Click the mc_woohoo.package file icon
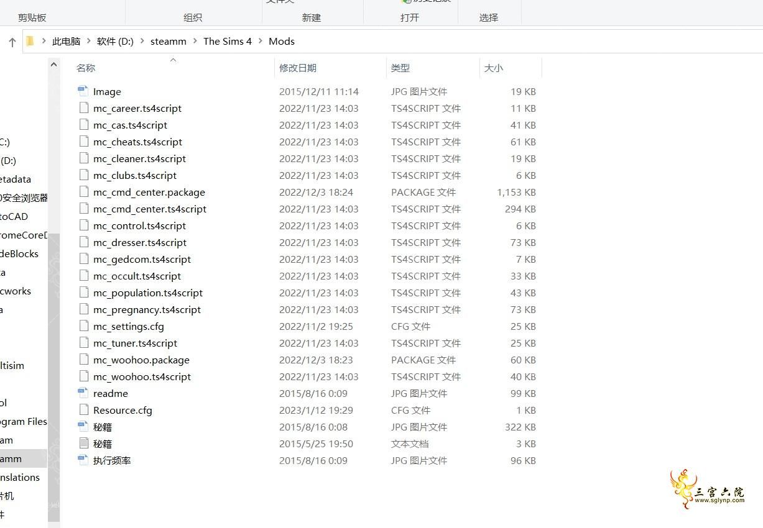This screenshot has height=528, width=763. click(x=83, y=360)
